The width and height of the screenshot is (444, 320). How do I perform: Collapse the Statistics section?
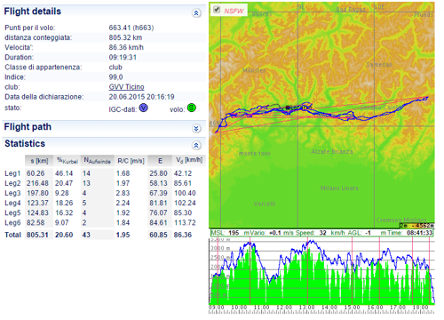pyautogui.click(x=196, y=145)
